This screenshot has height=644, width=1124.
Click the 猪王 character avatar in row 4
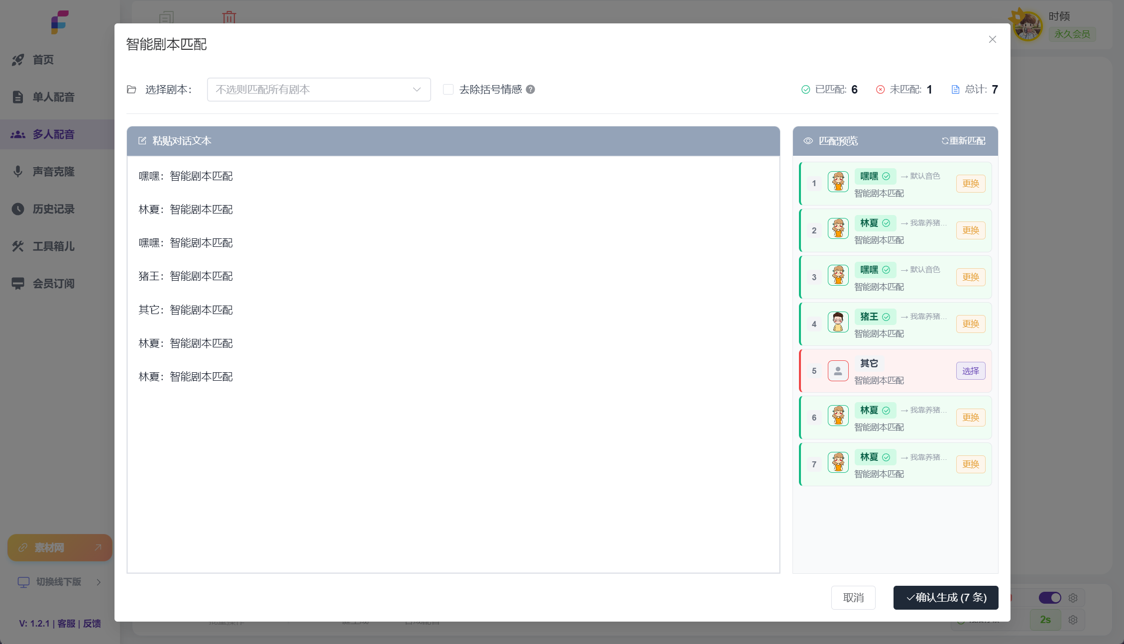coord(838,322)
